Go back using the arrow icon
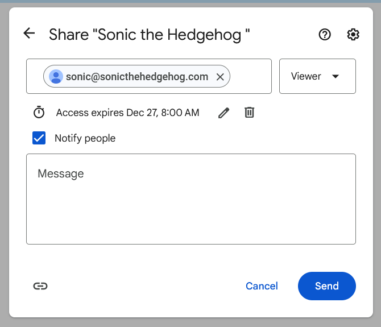Screen dimensions: 381x327 coord(29,33)
